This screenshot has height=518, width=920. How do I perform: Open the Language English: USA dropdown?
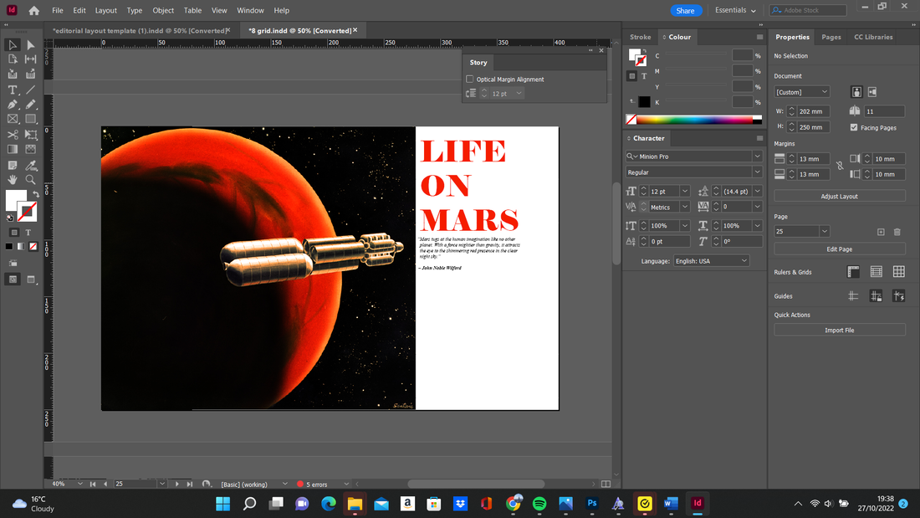point(711,261)
